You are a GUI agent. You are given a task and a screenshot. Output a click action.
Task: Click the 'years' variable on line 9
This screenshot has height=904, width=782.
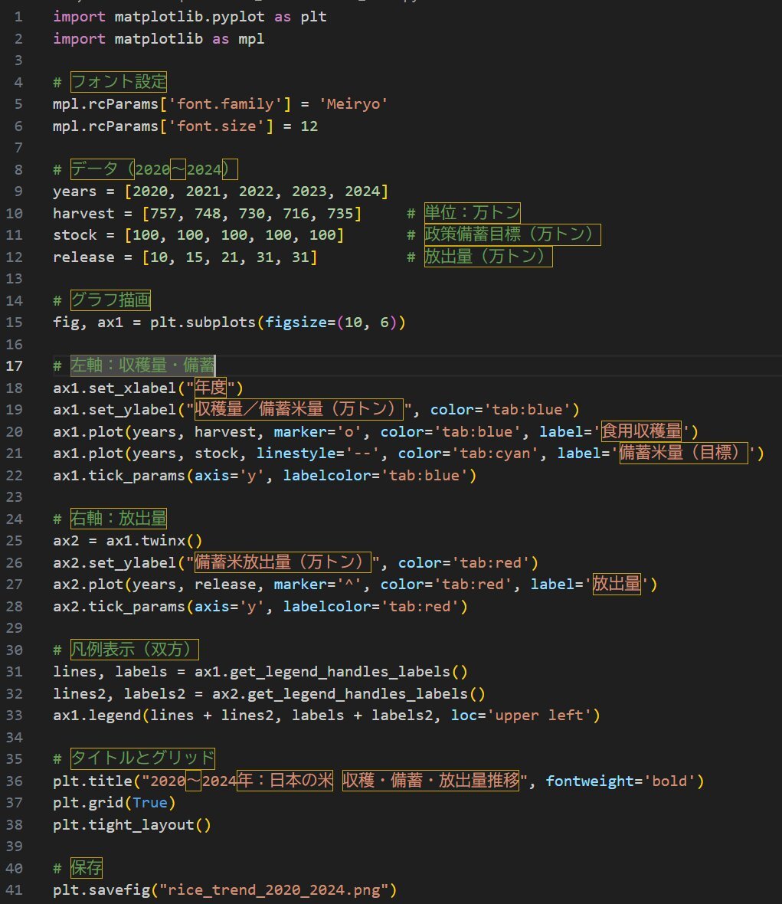pyautogui.click(x=74, y=192)
